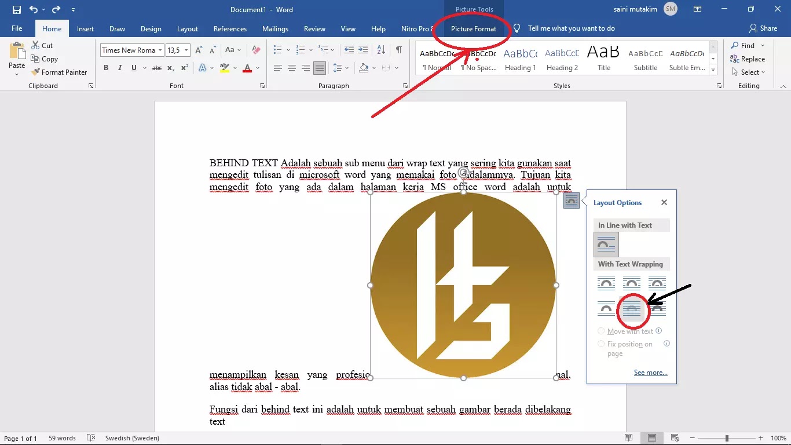Click the Bullets list icon
This screenshot has width=791, height=445.
pyautogui.click(x=278, y=50)
